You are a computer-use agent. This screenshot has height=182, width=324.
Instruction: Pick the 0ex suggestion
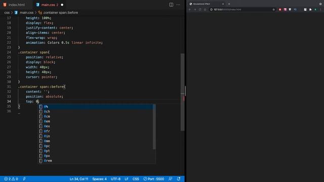(96, 126)
